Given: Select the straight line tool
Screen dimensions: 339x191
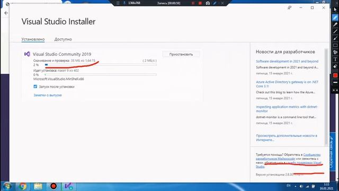Looking at the screenshot, I should point(335,32).
